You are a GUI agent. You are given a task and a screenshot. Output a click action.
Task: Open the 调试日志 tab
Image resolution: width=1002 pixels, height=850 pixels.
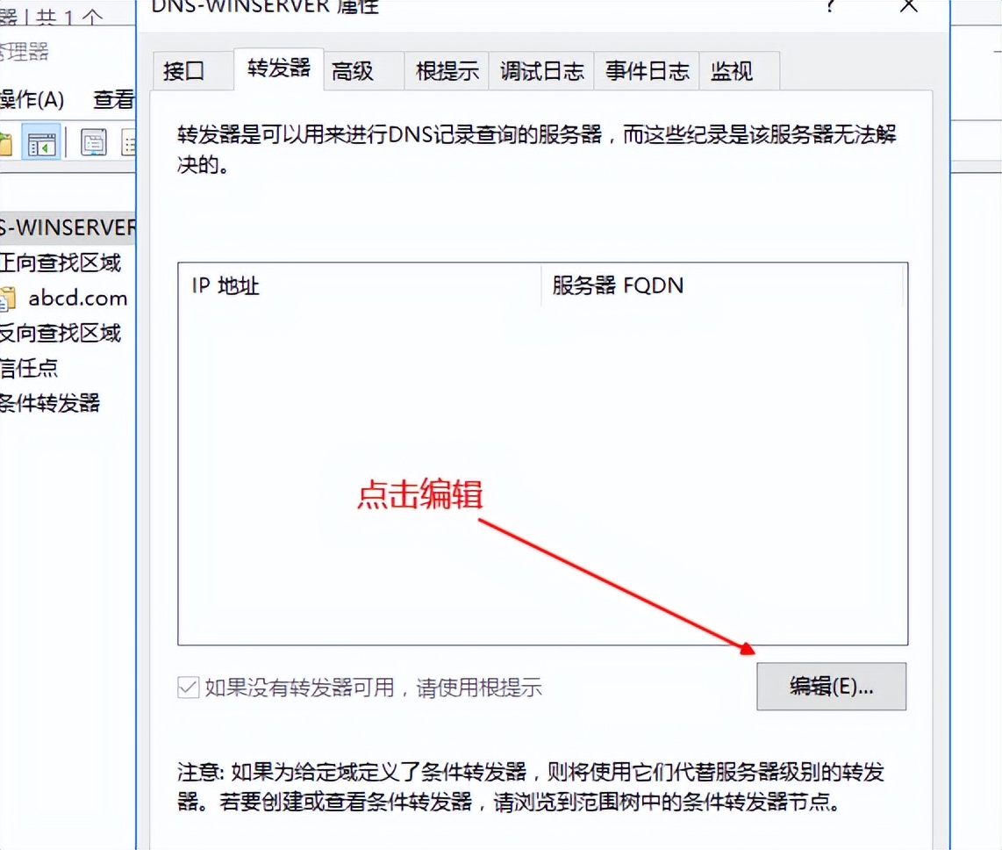(541, 70)
